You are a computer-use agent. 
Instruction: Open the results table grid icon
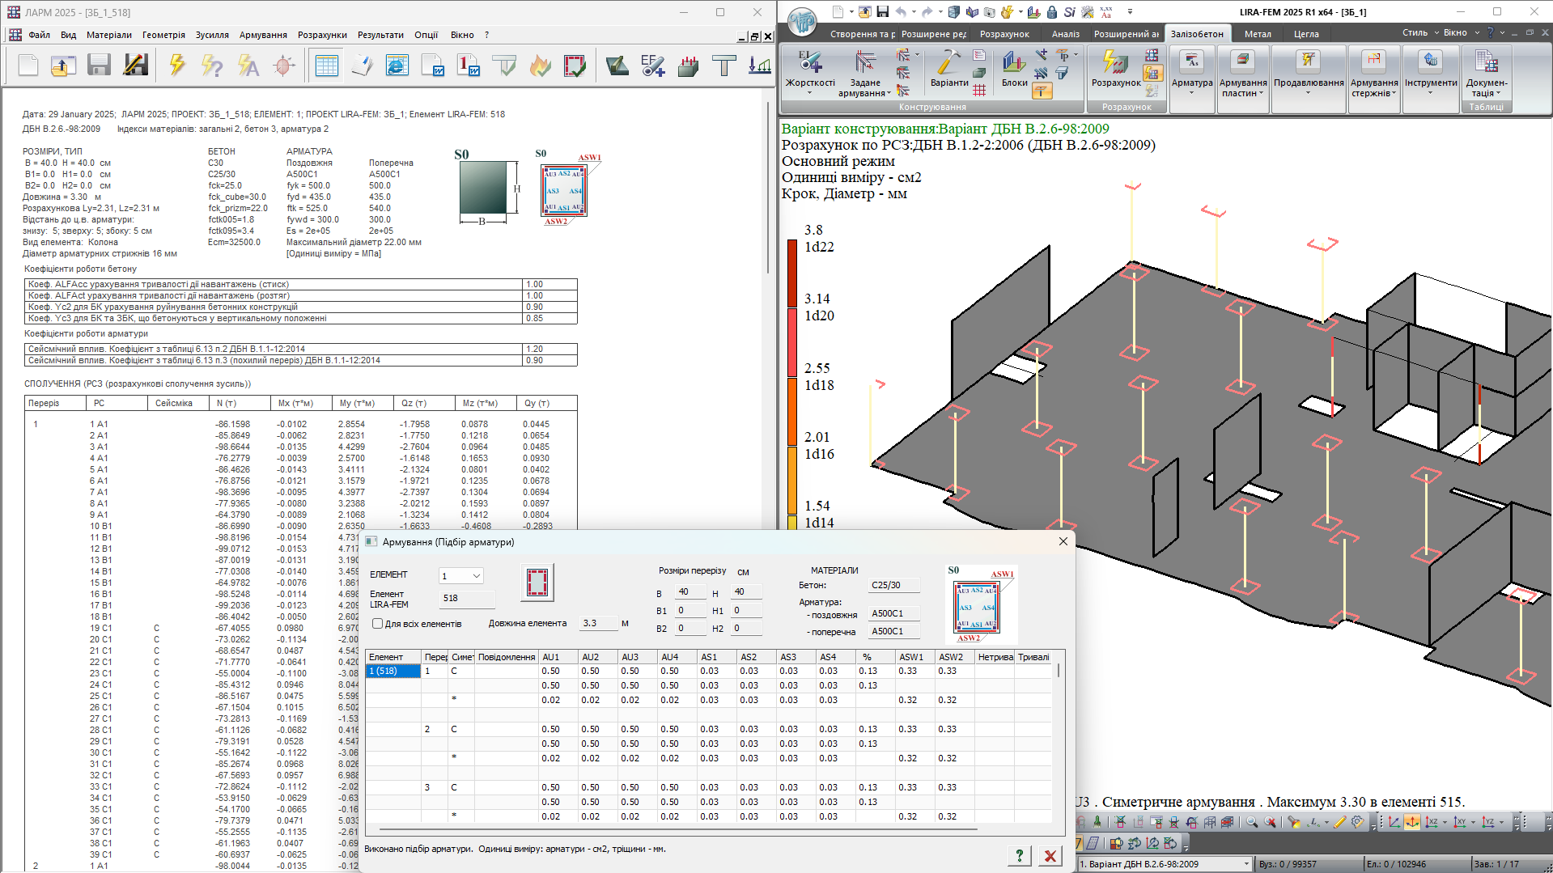327,66
